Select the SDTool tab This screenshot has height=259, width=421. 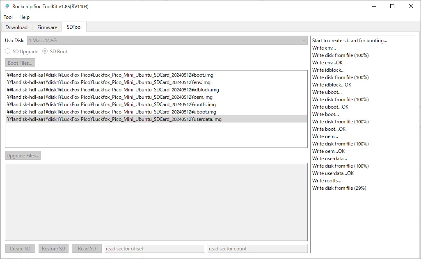[74, 27]
